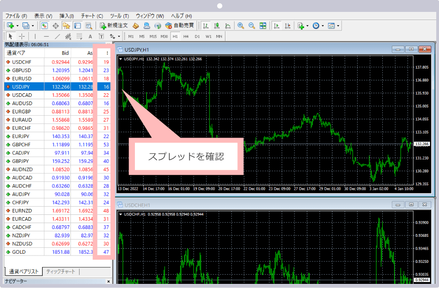439x288 pixels.
Task: Select the text label (A) tool
Action: pyautogui.click(x=90, y=36)
